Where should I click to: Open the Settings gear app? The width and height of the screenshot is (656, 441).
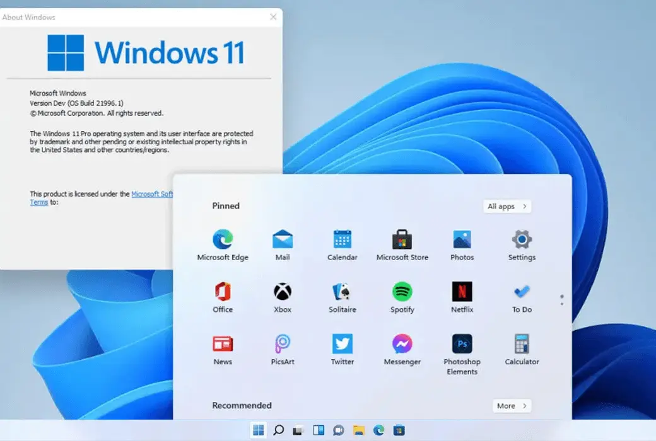(x=522, y=244)
